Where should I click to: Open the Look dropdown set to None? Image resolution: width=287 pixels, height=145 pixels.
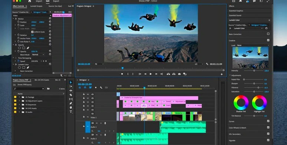pos(253,45)
